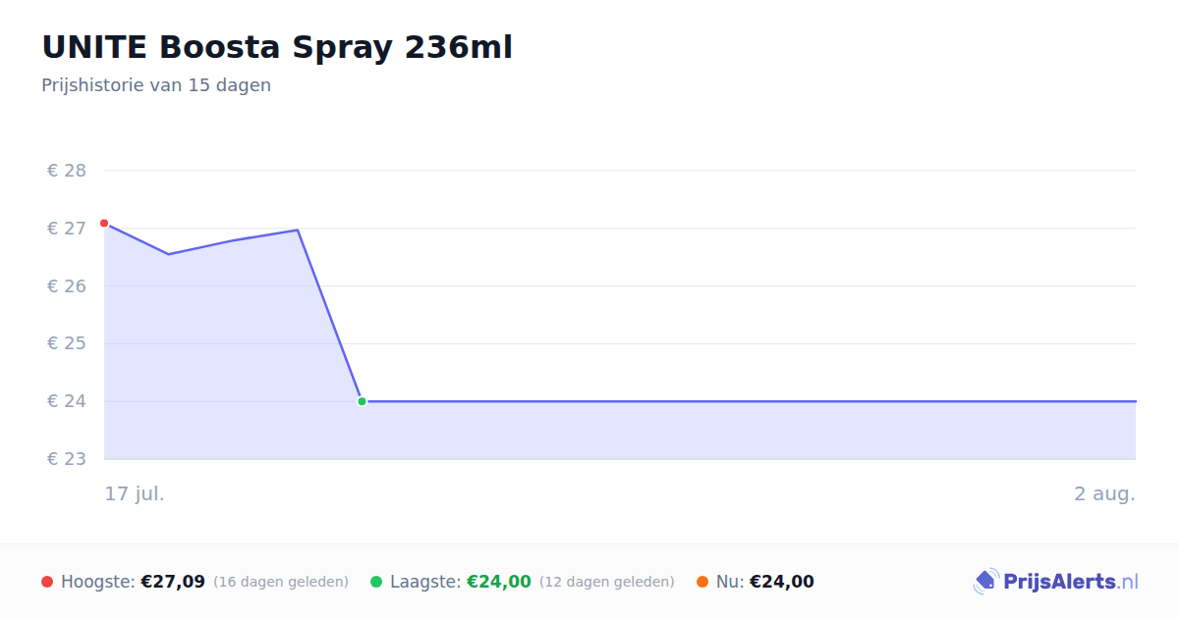This screenshot has height=618, width=1179.
Task: Click the highest price value €27,09
Action: pos(173,582)
